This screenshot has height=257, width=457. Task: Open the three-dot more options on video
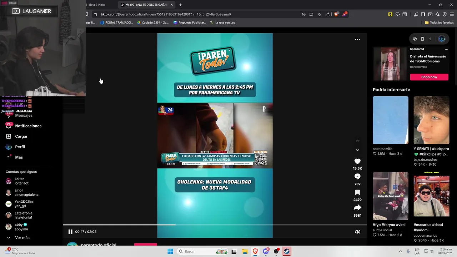[357, 40]
